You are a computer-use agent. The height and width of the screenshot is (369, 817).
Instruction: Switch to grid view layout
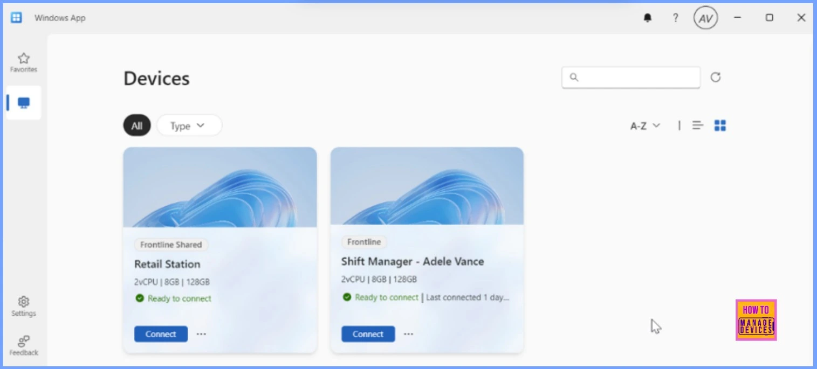(720, 126)
